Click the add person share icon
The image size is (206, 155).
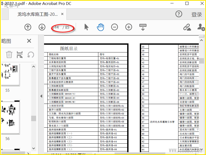(x=201, y=27)
